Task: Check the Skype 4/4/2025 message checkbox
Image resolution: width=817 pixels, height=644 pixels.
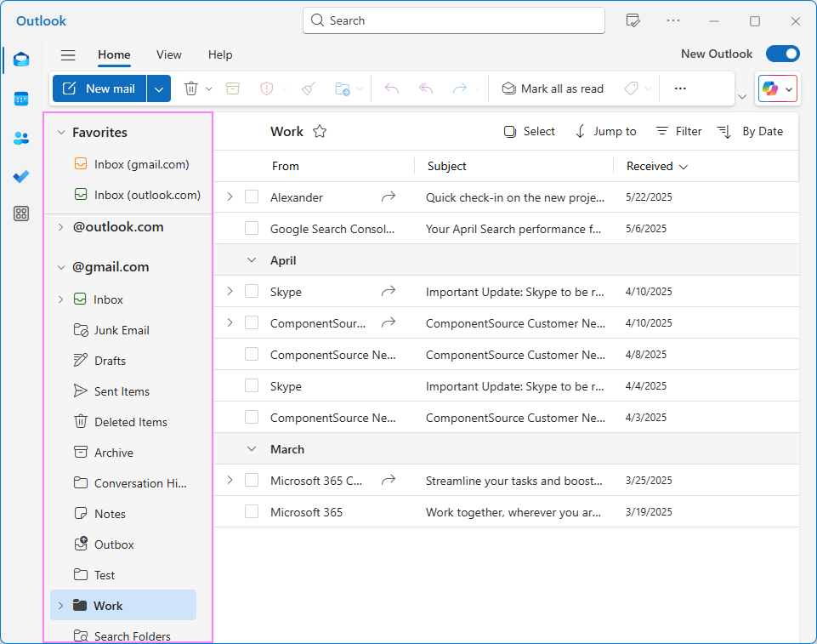Action: pyautogui.click(x=252, y=386)
